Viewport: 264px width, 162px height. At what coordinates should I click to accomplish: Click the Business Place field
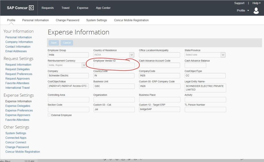pyautogui.click(x=160, y=100)
